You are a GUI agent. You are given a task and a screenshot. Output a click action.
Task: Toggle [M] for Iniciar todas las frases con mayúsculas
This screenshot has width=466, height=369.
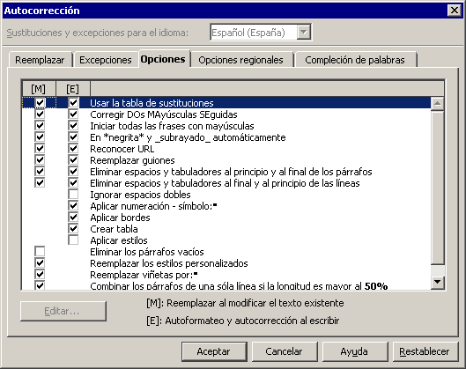40,126
